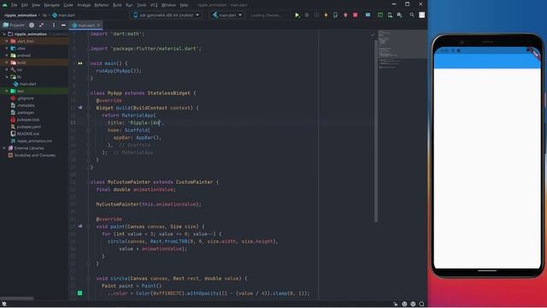This screenshot has width=547, height=308.
Task: Click the Debug bug icon in toolbar
Action: pos(307,15)
